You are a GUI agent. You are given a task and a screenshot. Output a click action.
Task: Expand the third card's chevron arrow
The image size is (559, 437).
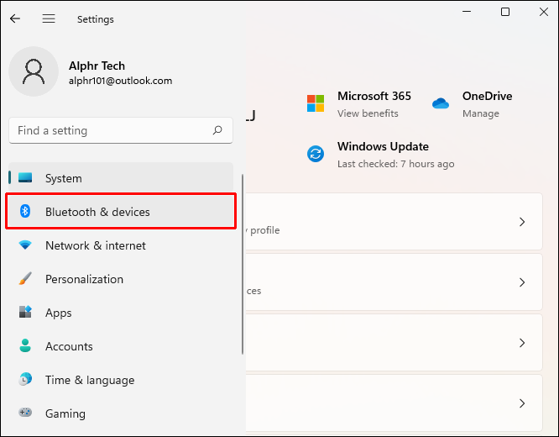(x=522, y=343)
